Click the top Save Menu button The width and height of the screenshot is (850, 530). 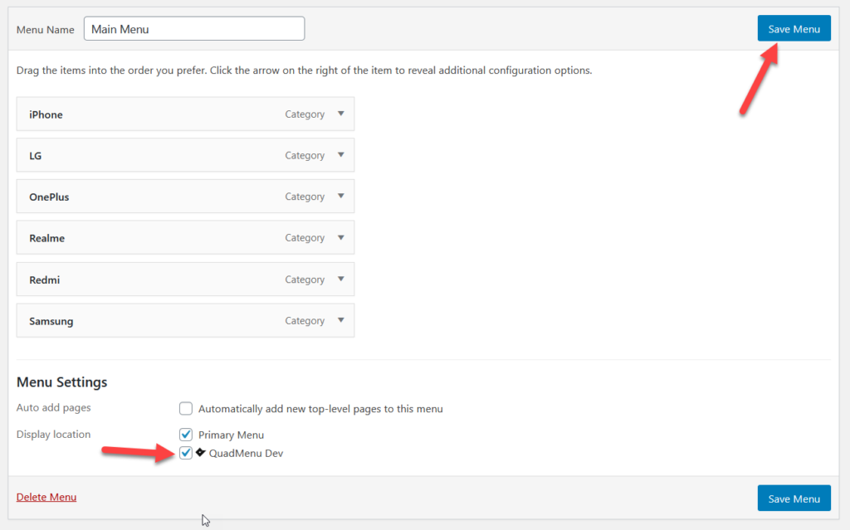794,29
